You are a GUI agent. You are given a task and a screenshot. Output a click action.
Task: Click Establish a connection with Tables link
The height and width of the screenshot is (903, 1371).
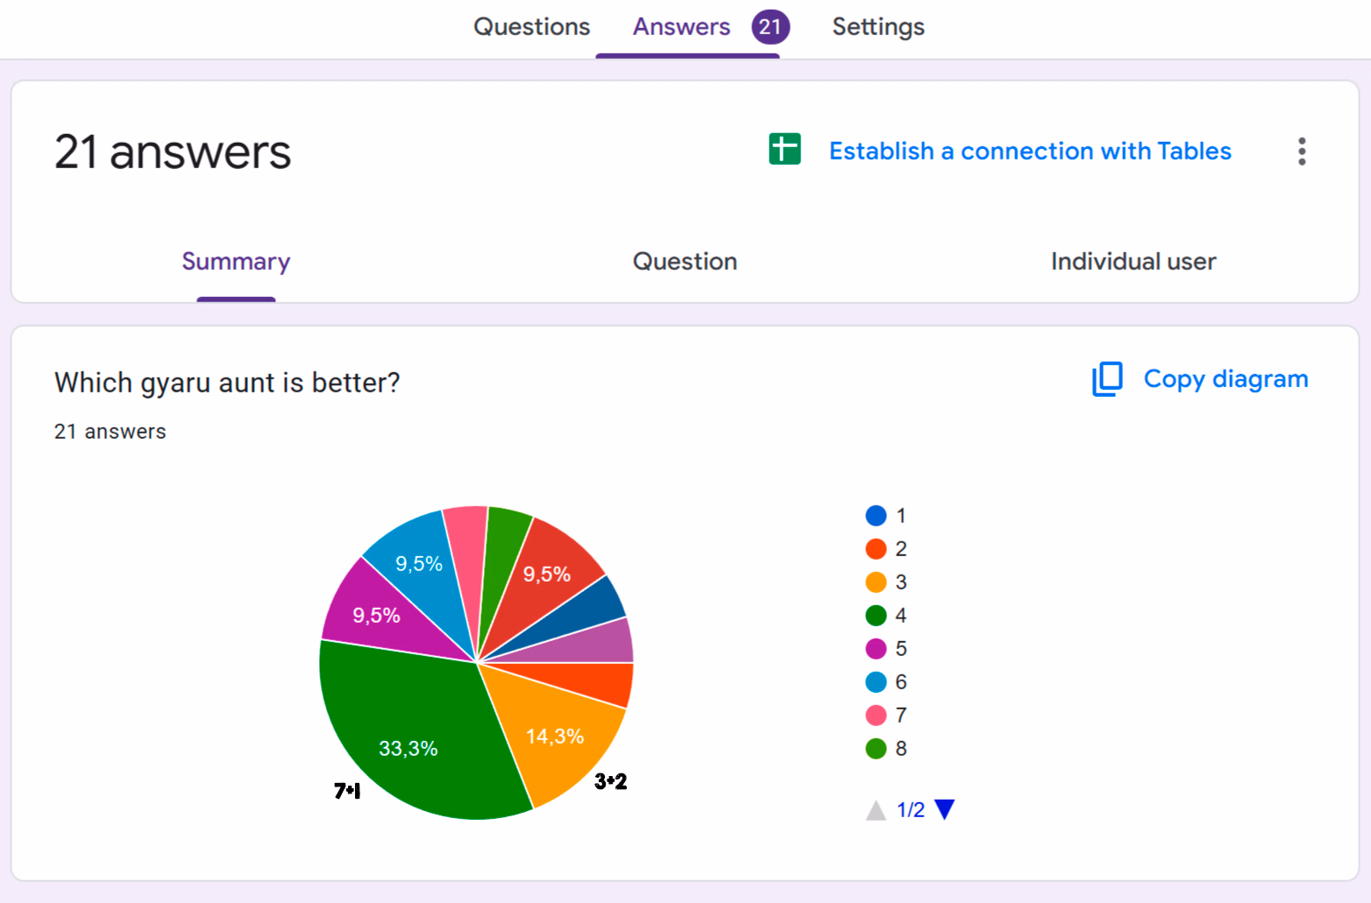[x=1030, y=152]
